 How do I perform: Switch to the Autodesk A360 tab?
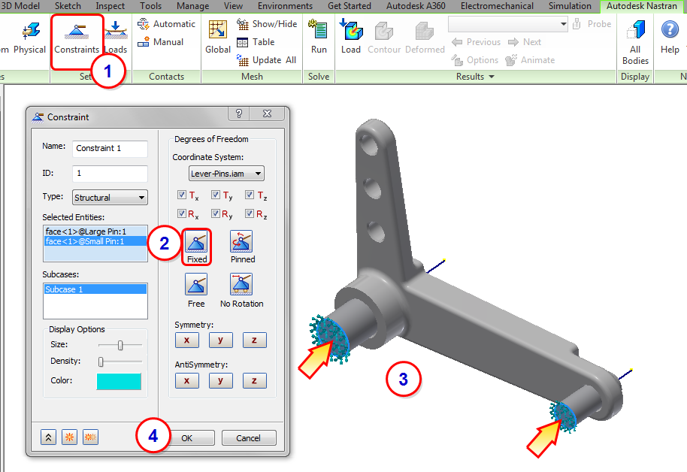coord(416,6)
